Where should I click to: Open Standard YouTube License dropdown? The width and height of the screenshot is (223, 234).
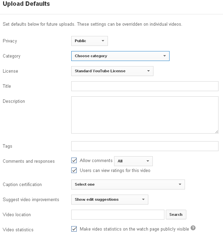112,71
